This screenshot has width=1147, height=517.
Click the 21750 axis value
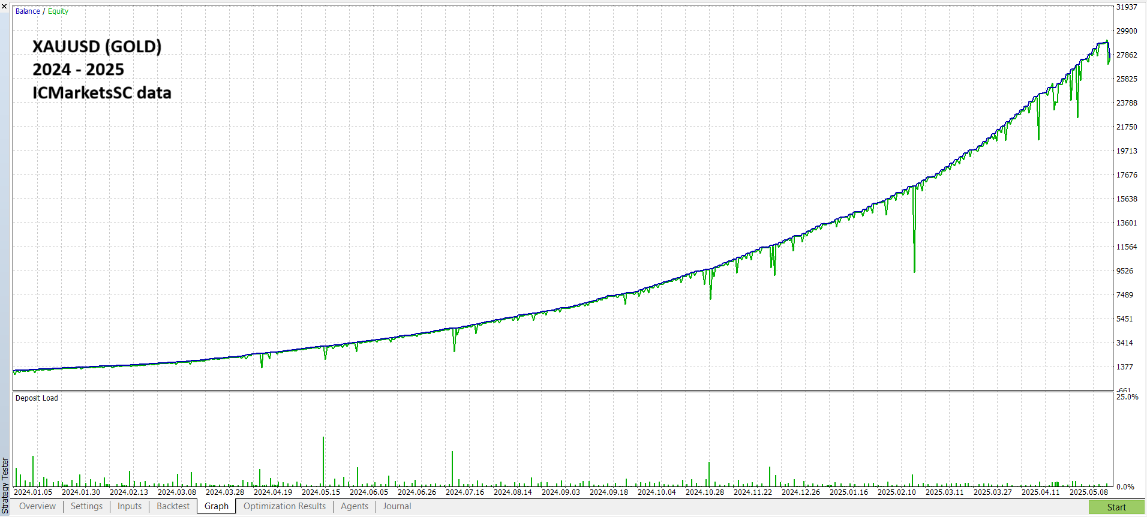click(x=1127, y=127)
